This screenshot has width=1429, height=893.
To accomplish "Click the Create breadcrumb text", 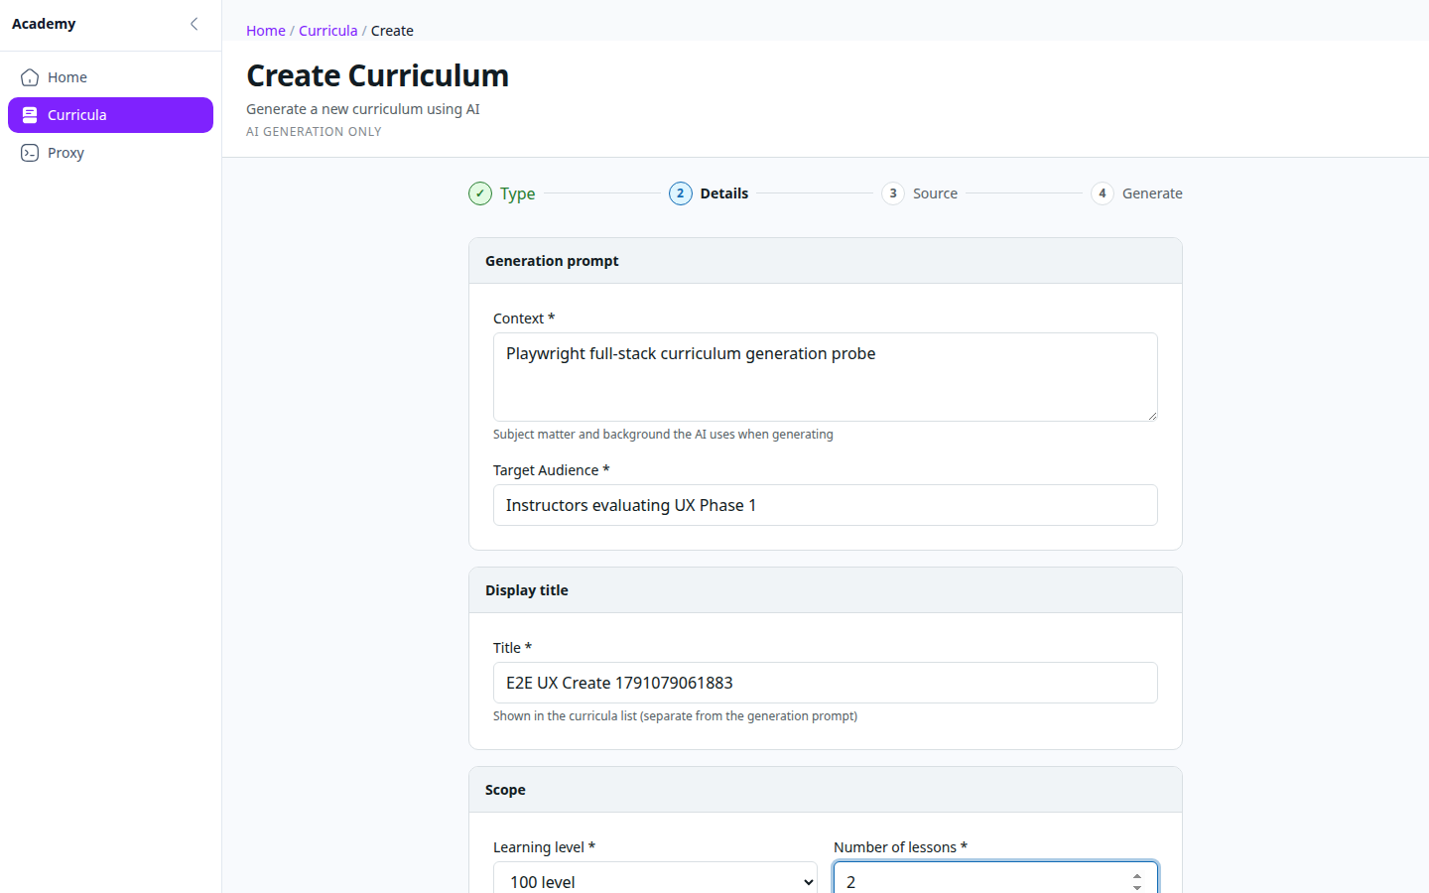I will (x=392, y=31).
